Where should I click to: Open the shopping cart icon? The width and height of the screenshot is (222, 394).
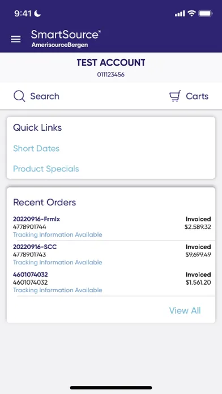click(175, 96)
